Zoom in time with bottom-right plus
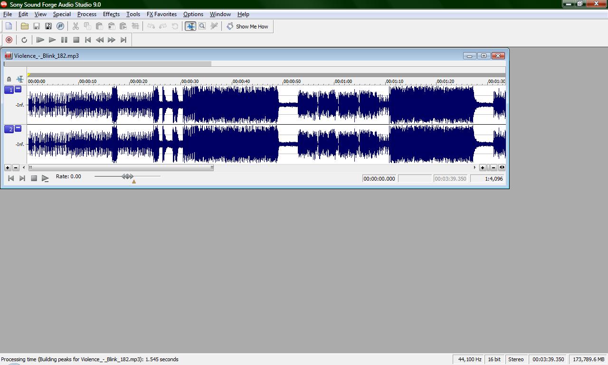608x365 pixels. (x=483, y=167)
